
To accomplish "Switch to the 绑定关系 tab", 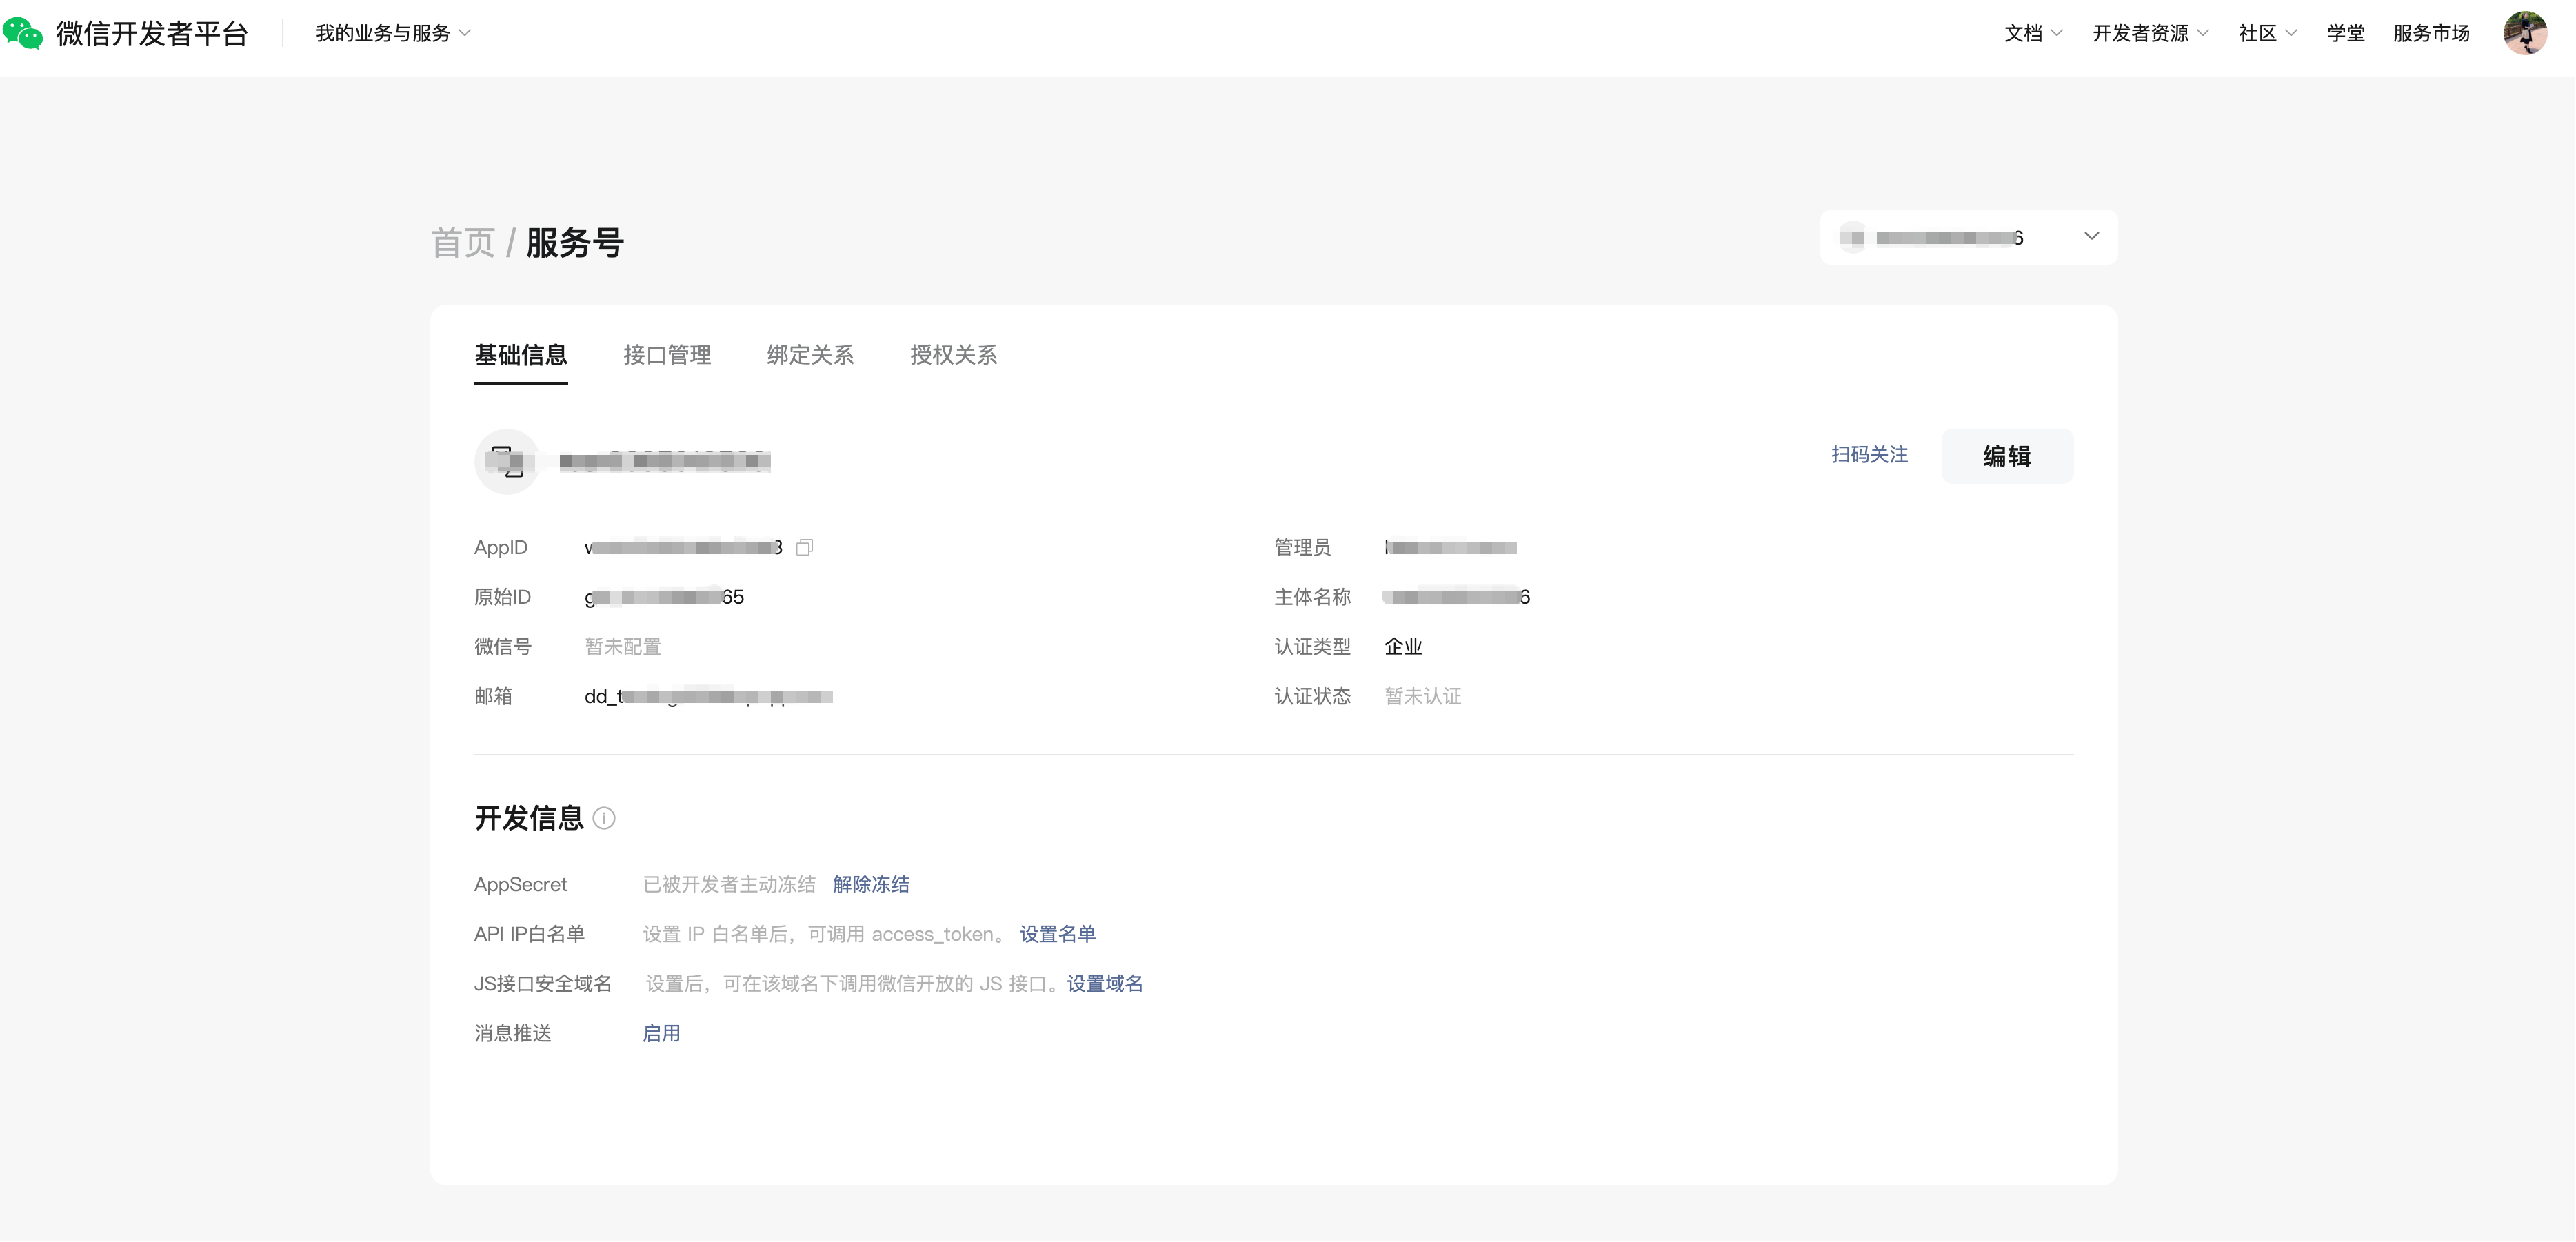I will (810, 355).
